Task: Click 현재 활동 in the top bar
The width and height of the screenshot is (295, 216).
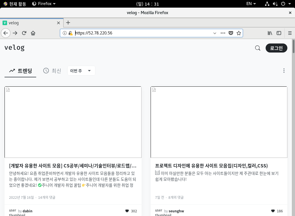Action: coord(18,4)
